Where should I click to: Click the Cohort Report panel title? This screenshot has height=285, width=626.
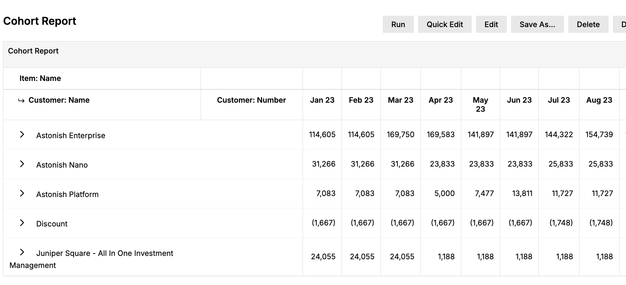(33, 51)
